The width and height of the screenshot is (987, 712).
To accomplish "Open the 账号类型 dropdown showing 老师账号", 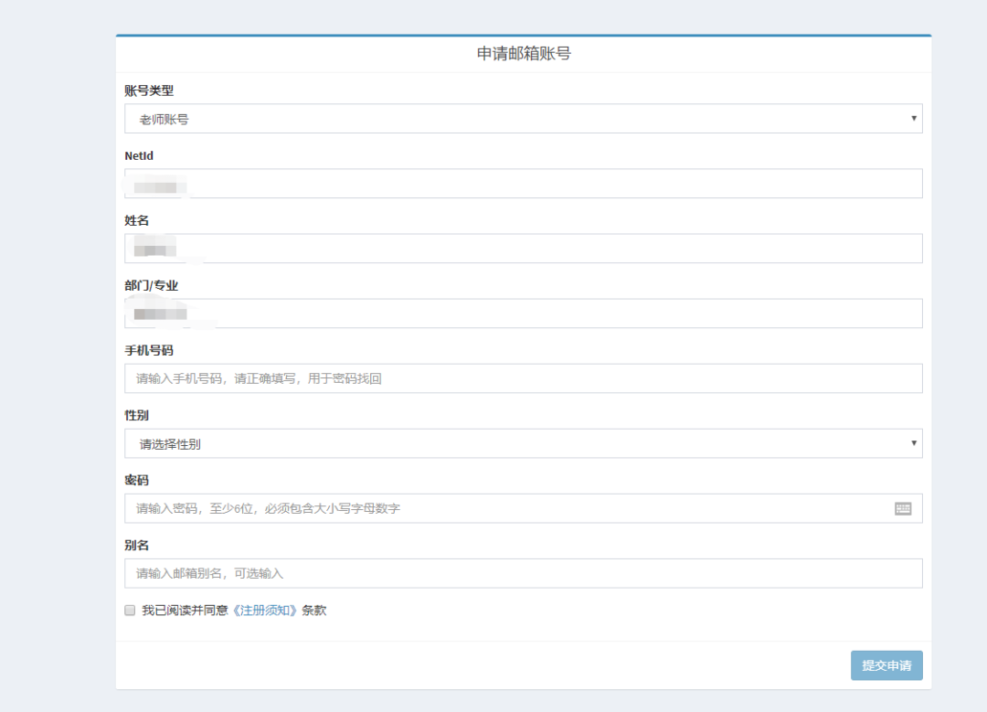I will [x=523, y=118].
